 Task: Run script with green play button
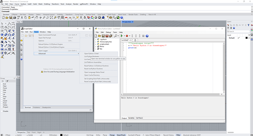tap(122, 36)
